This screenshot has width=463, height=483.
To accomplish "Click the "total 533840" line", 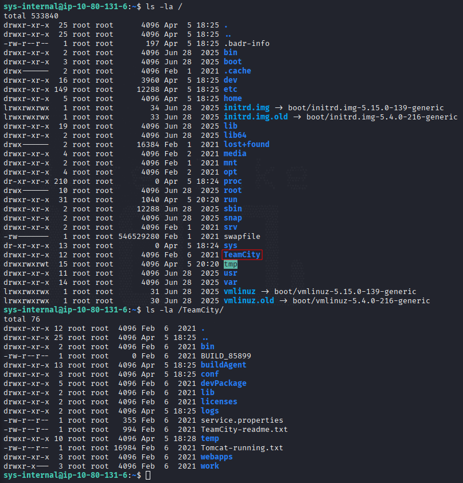I will pos(31,16).
